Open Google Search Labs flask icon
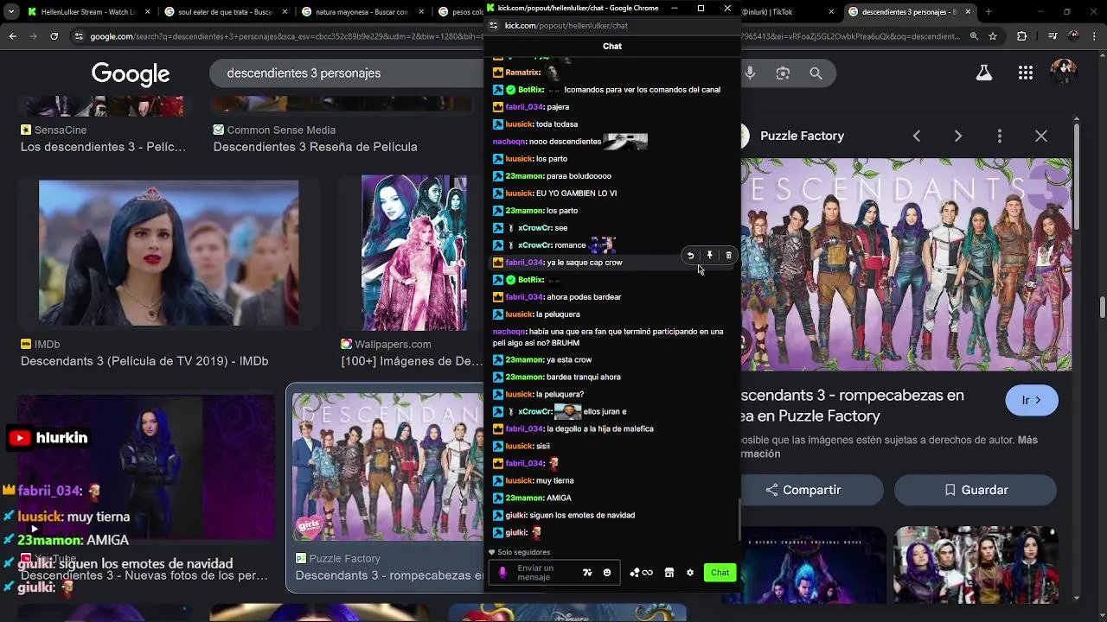Viewport: 1107px width, 622px height. [983, 73]
